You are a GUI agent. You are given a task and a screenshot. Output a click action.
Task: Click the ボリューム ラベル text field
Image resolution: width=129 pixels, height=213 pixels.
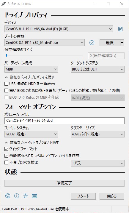(64, 121)
